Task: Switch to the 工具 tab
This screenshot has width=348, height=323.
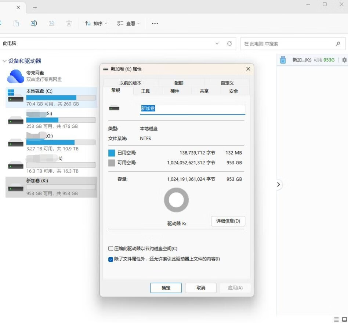Action: (145, 91)
